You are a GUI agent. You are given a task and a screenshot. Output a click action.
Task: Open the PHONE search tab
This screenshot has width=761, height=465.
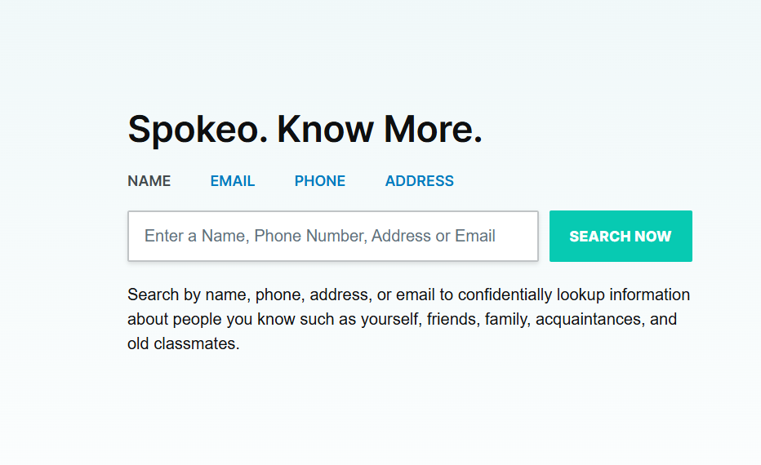click(320, 181)
